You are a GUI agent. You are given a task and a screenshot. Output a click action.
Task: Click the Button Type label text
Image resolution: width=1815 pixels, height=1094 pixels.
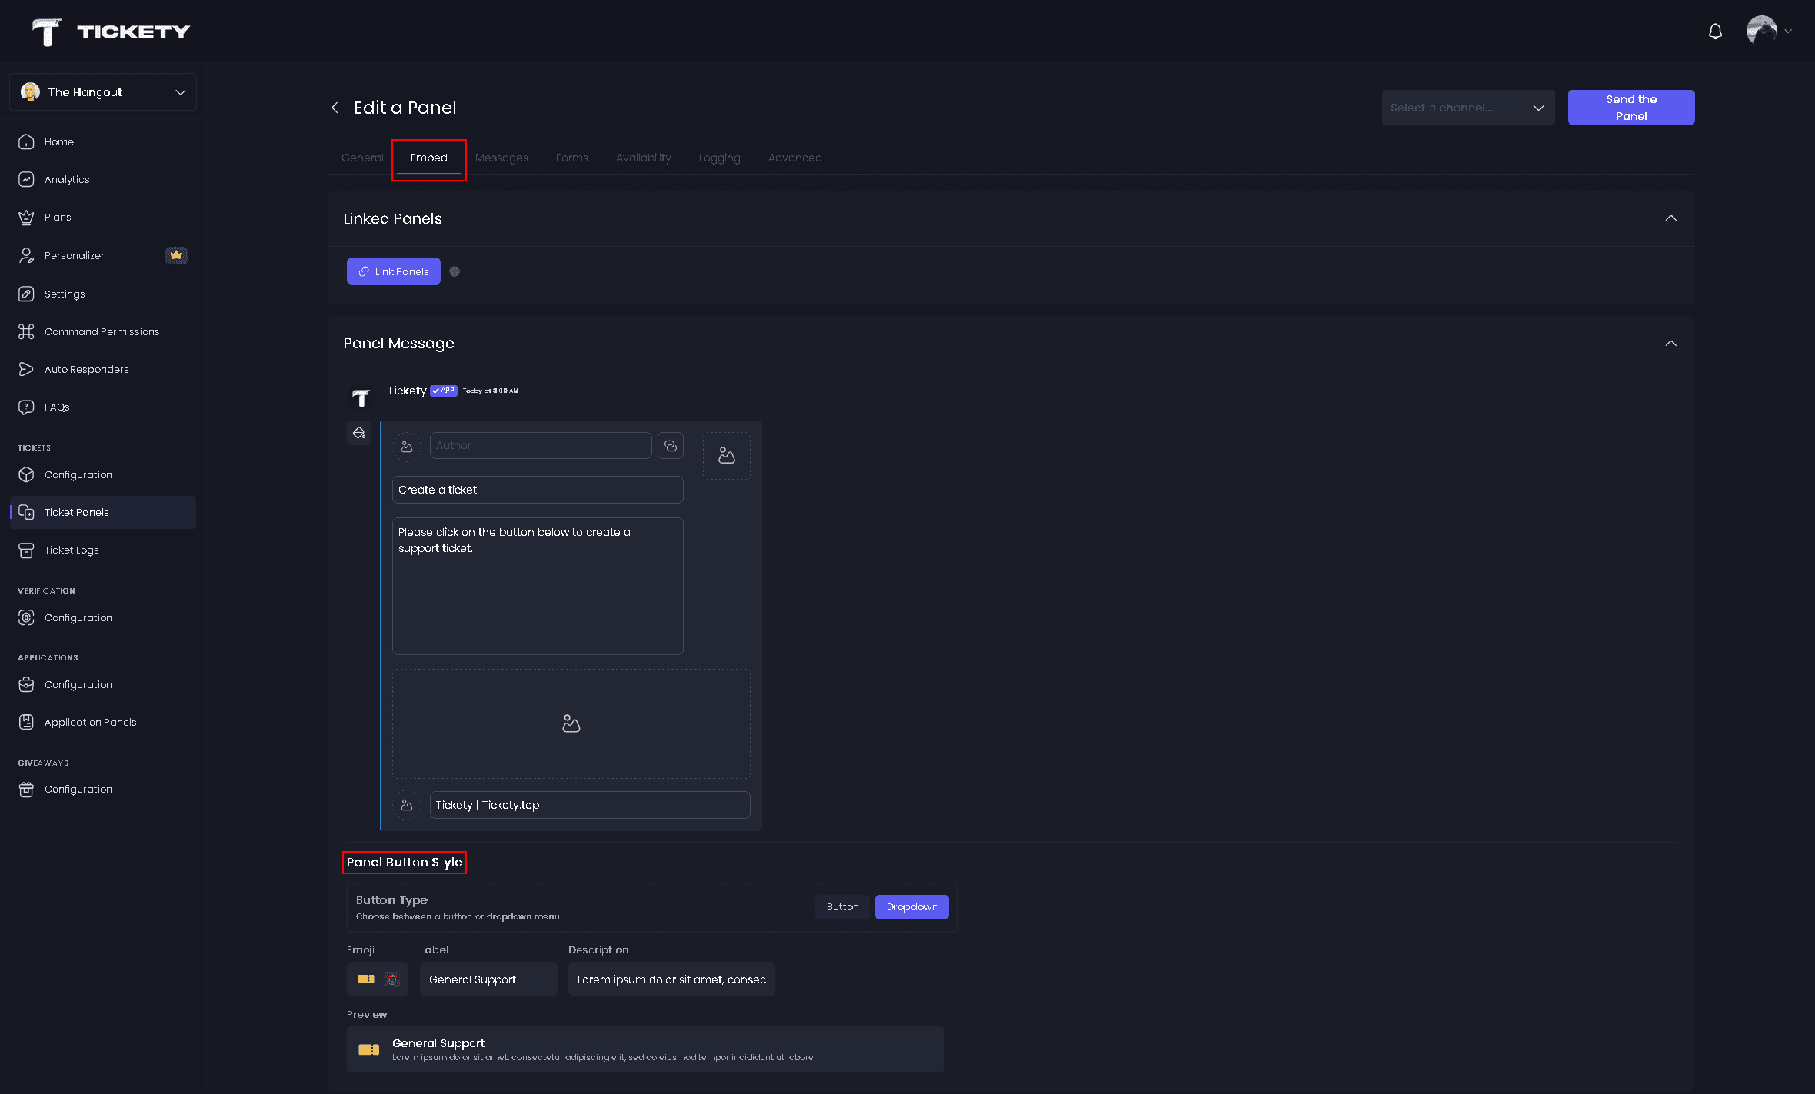391,900
